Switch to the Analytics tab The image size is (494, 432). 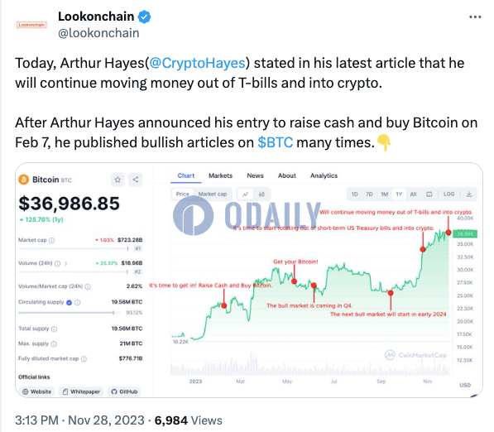click(324, 175)
